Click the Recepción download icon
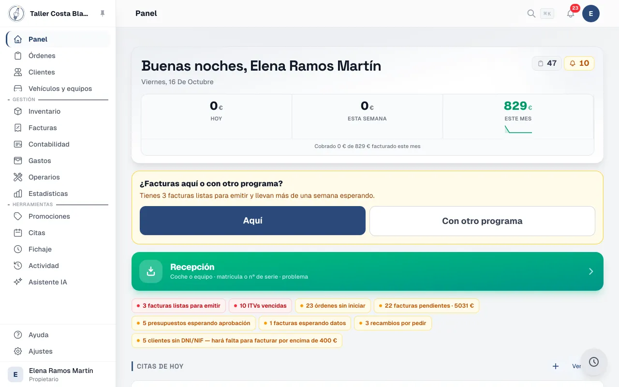 [151, 271]
